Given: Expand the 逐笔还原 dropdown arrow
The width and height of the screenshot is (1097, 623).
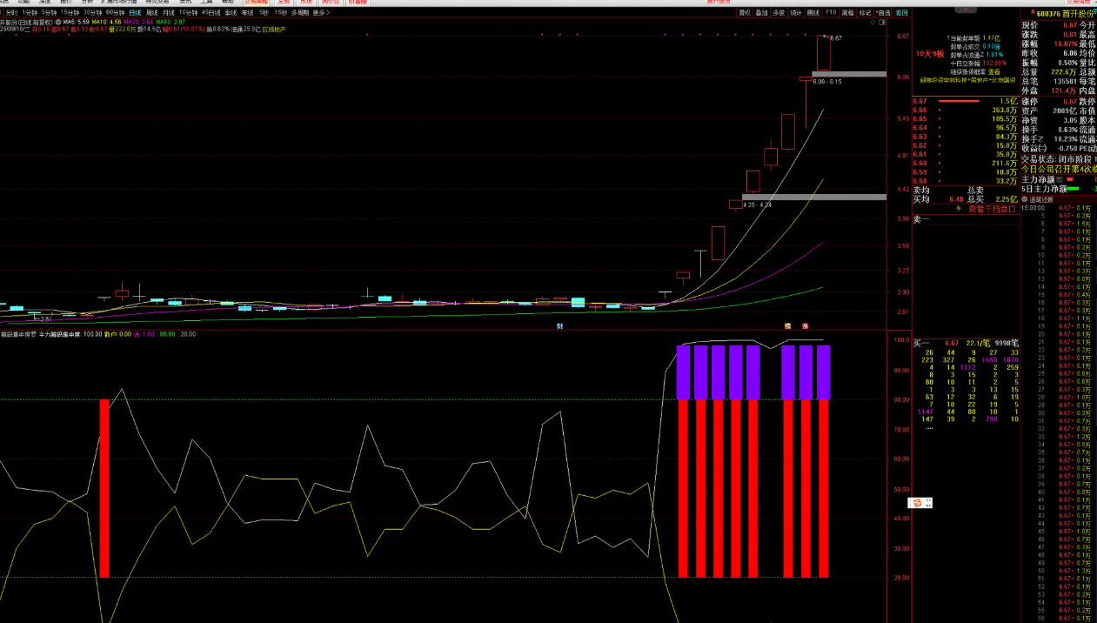Looking at the screenshot, I should pos(1024,199).
